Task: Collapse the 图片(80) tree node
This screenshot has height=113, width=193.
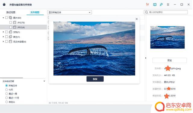Action: 3,18
